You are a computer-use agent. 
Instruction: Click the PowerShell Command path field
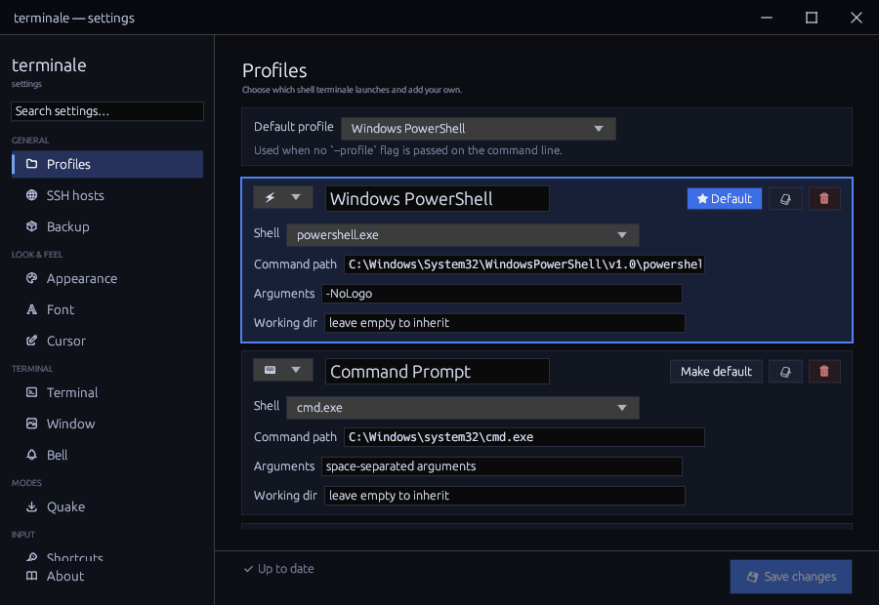tap(524, 264)
